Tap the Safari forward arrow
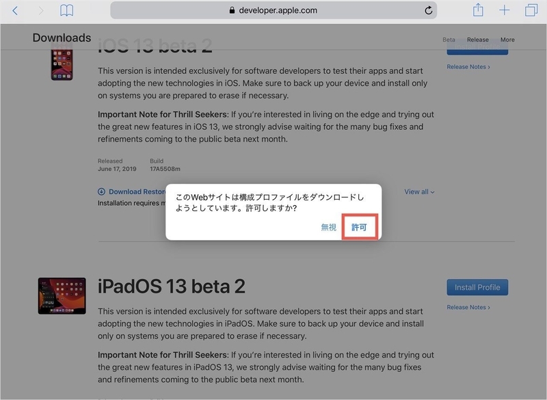This screenshot has height=400, width=547. click(41, 11)
